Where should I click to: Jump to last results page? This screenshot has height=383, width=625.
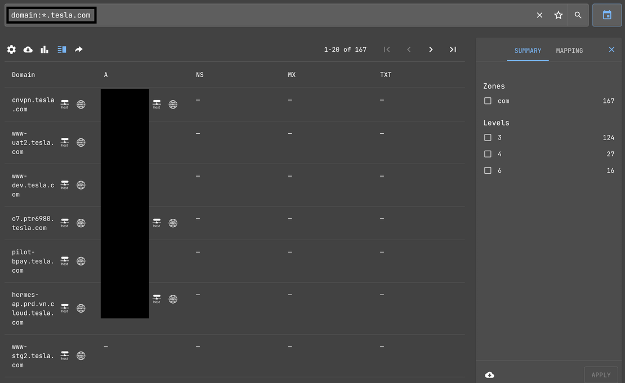pyautogui.click(x=453, y=49)
